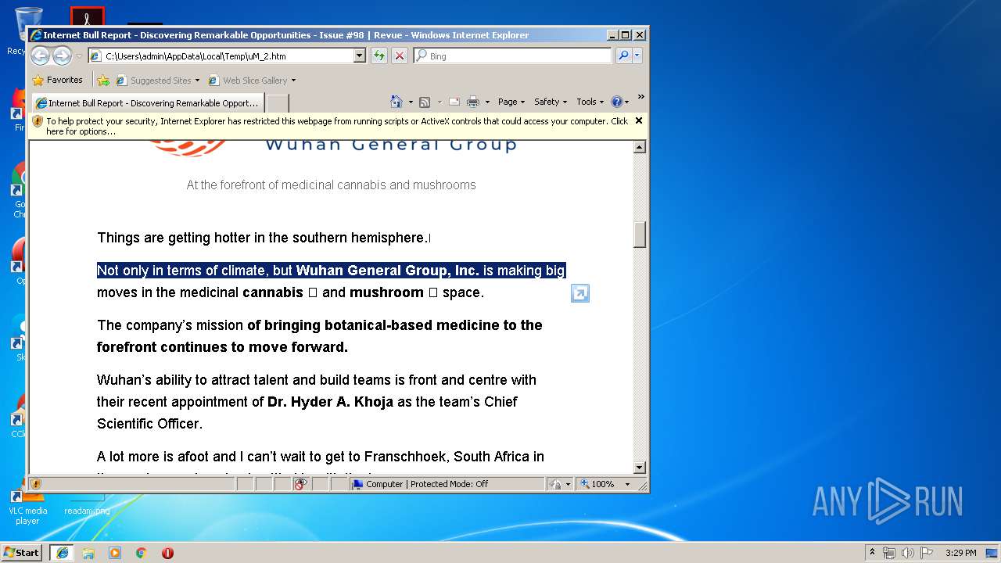Click the address bar field
This screenshot has height=563, width=1001.
pos(227,56)
